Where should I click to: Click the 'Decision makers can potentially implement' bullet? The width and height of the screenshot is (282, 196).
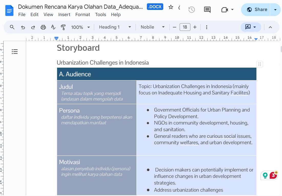point(204,176)
